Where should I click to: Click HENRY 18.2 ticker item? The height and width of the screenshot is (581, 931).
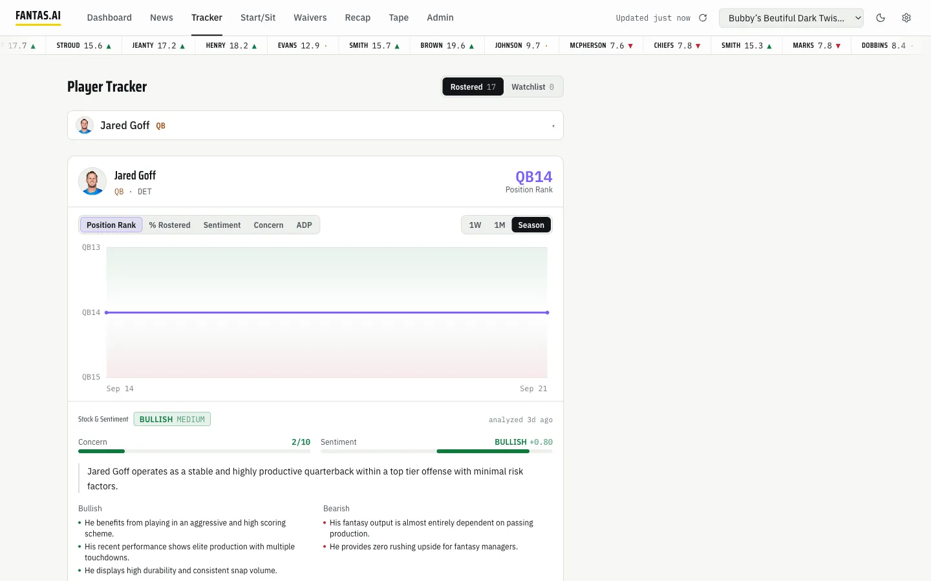pyautogui.click(x=231, y=46)
